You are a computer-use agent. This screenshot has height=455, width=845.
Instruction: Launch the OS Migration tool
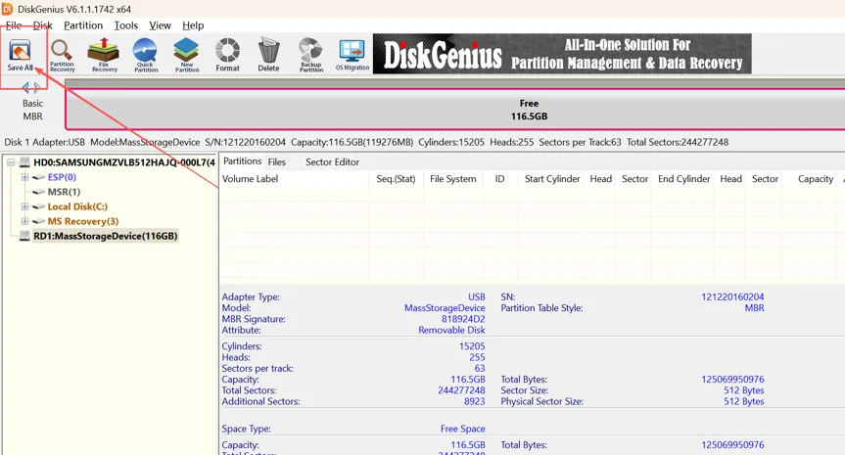352,55
